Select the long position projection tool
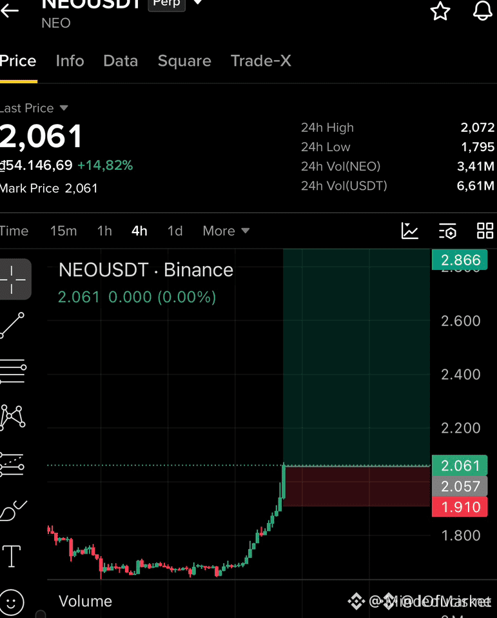The width and height of the screenshot is (497, 618). click(x=12, y=464)
